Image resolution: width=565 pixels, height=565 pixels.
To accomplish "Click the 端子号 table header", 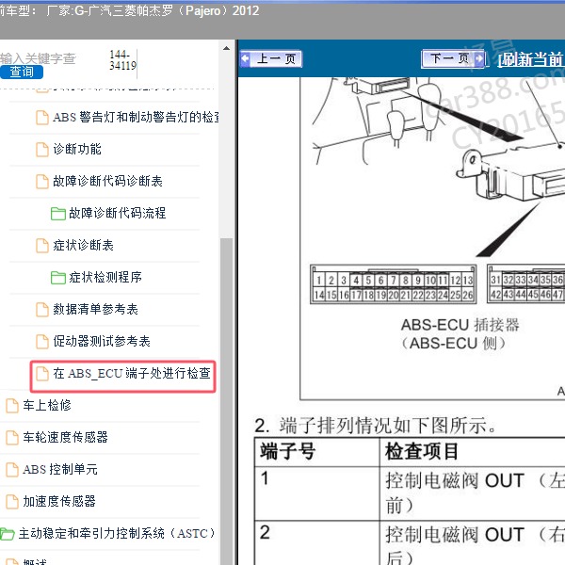I will (288, 452).
